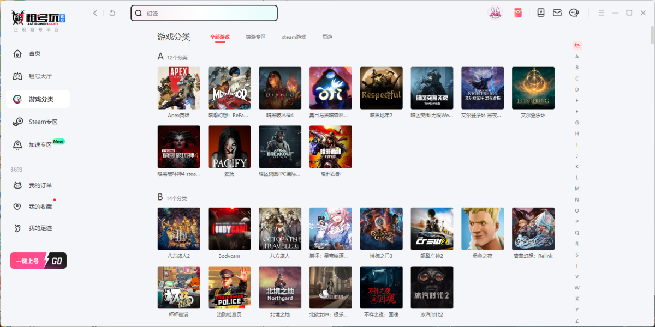The image size is (655, 327).
Task: Click the search box with 幻锋 placeholder
Action: pos(204,13)
